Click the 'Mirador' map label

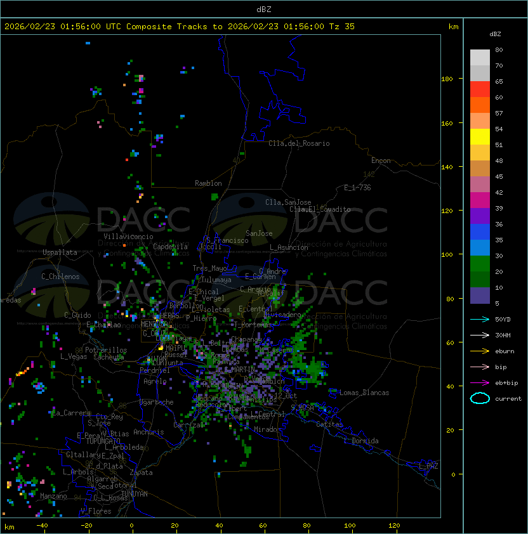[x=267, y=429]
